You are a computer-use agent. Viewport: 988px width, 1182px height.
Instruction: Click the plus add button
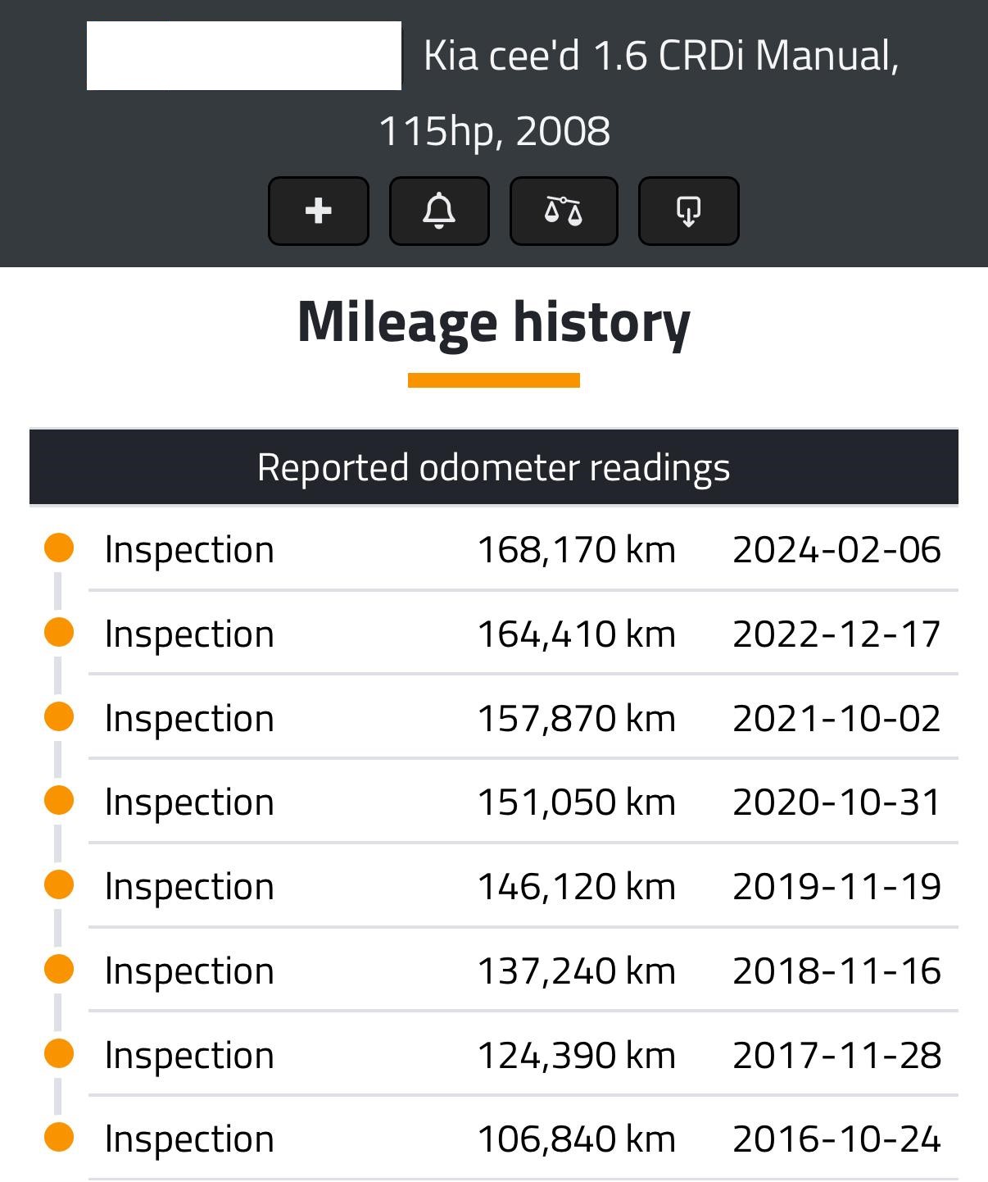click(318, 211)
